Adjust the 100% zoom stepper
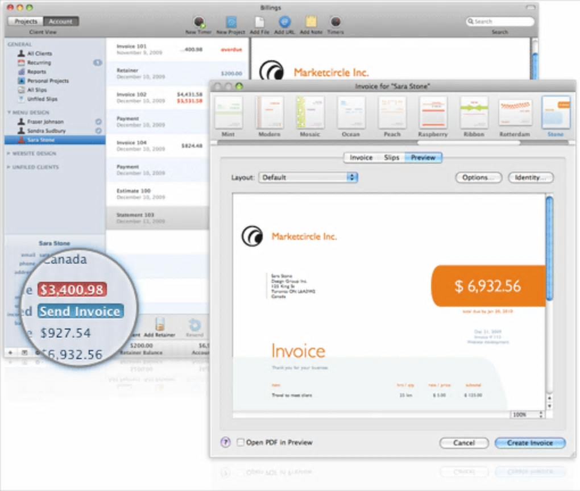Viewport: 580px width, 491px height. pyautogui.click(x=541, y=414)
